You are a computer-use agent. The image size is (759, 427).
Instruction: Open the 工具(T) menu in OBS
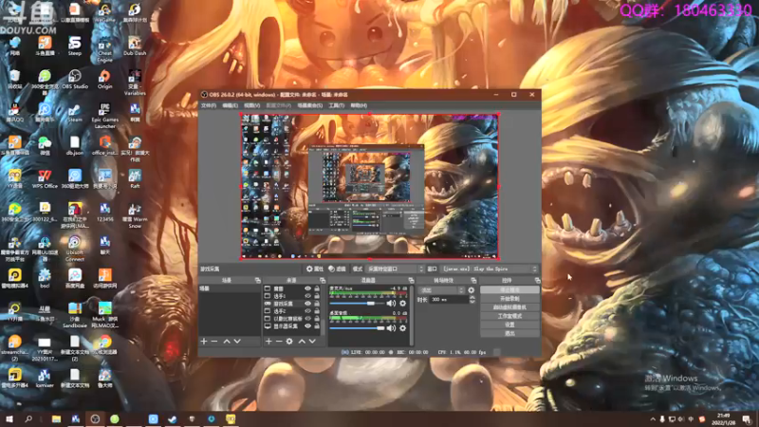(x=337, y=105)
